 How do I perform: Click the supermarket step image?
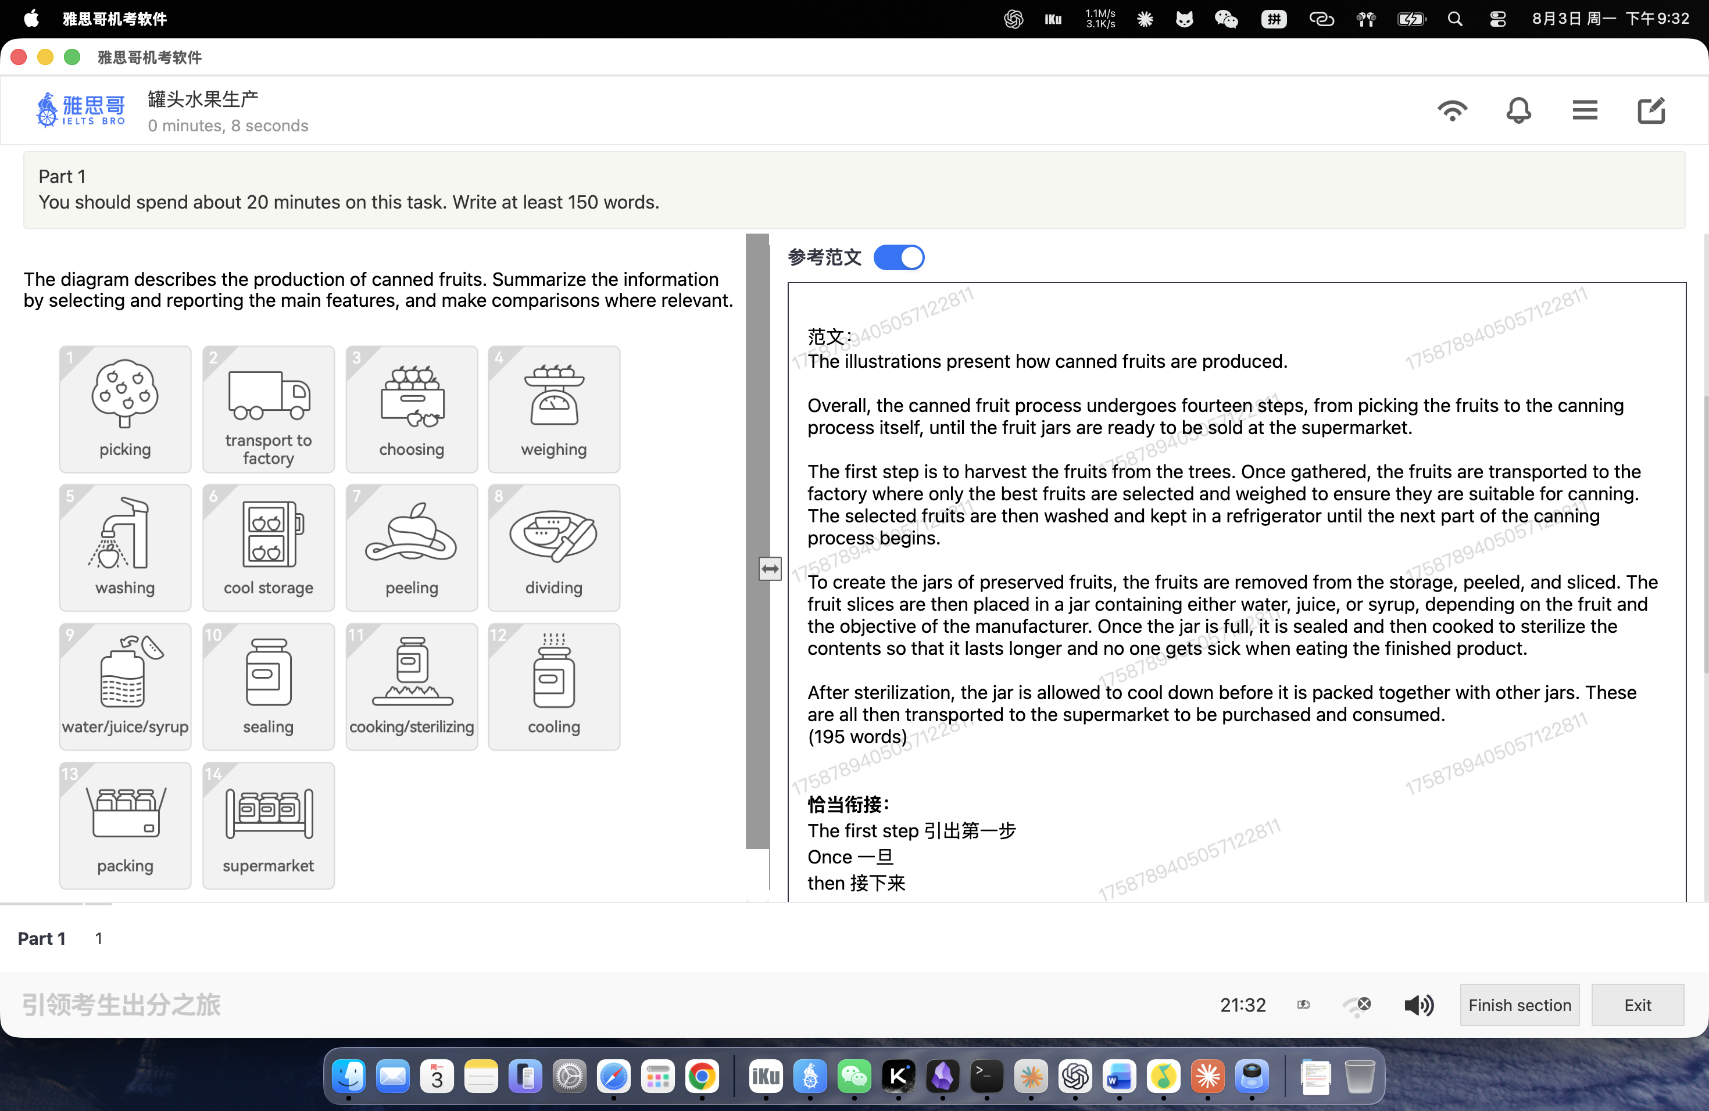click(268, 825)
